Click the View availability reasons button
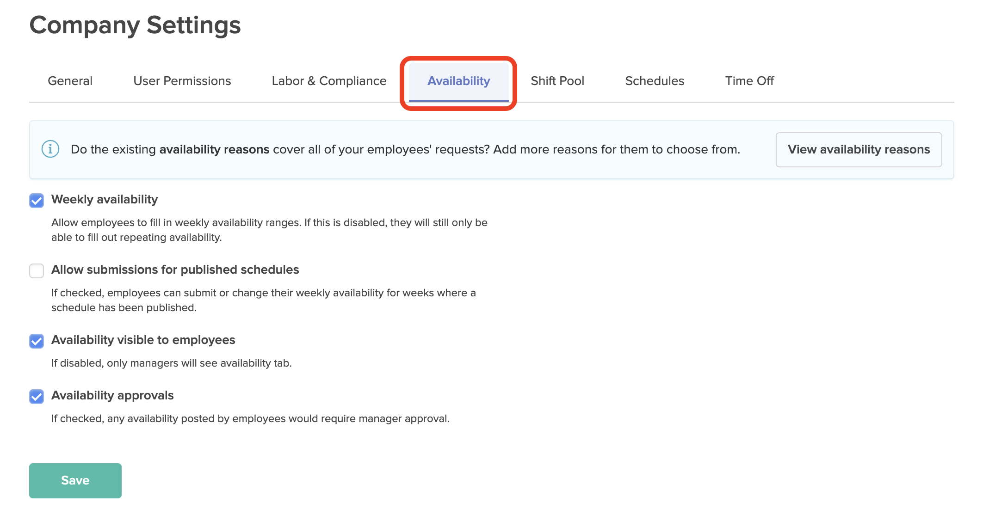 [859, 149]
